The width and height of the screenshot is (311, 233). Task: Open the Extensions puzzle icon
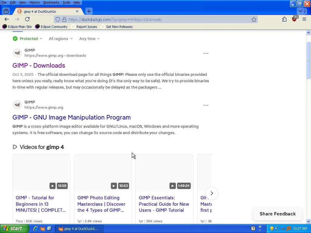click(x=284, y=19)
